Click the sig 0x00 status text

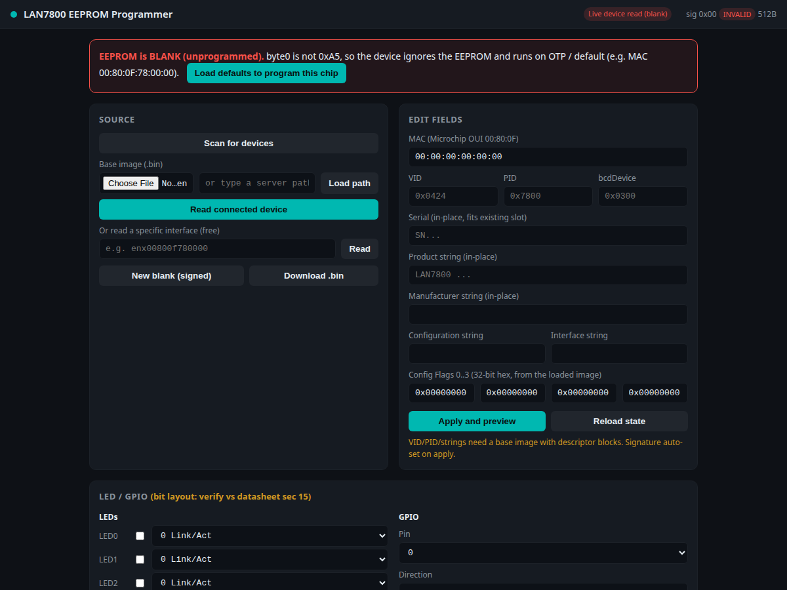click(x=701, y=14)
